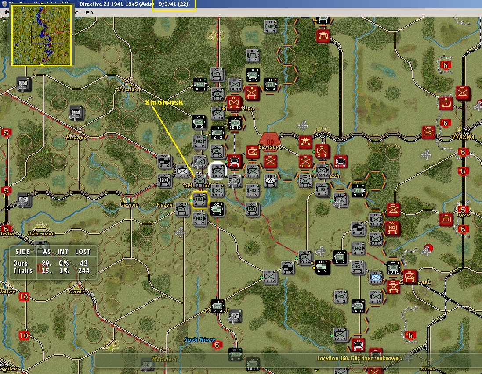Click the Ugra label

pos(463,214)
